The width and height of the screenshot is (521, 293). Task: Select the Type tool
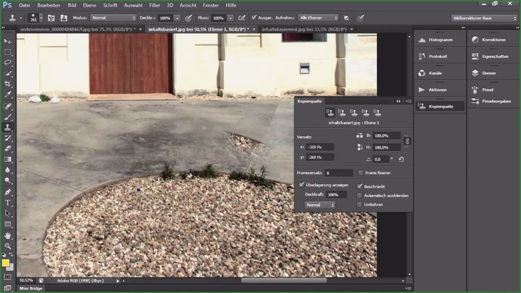coord(8,203)
